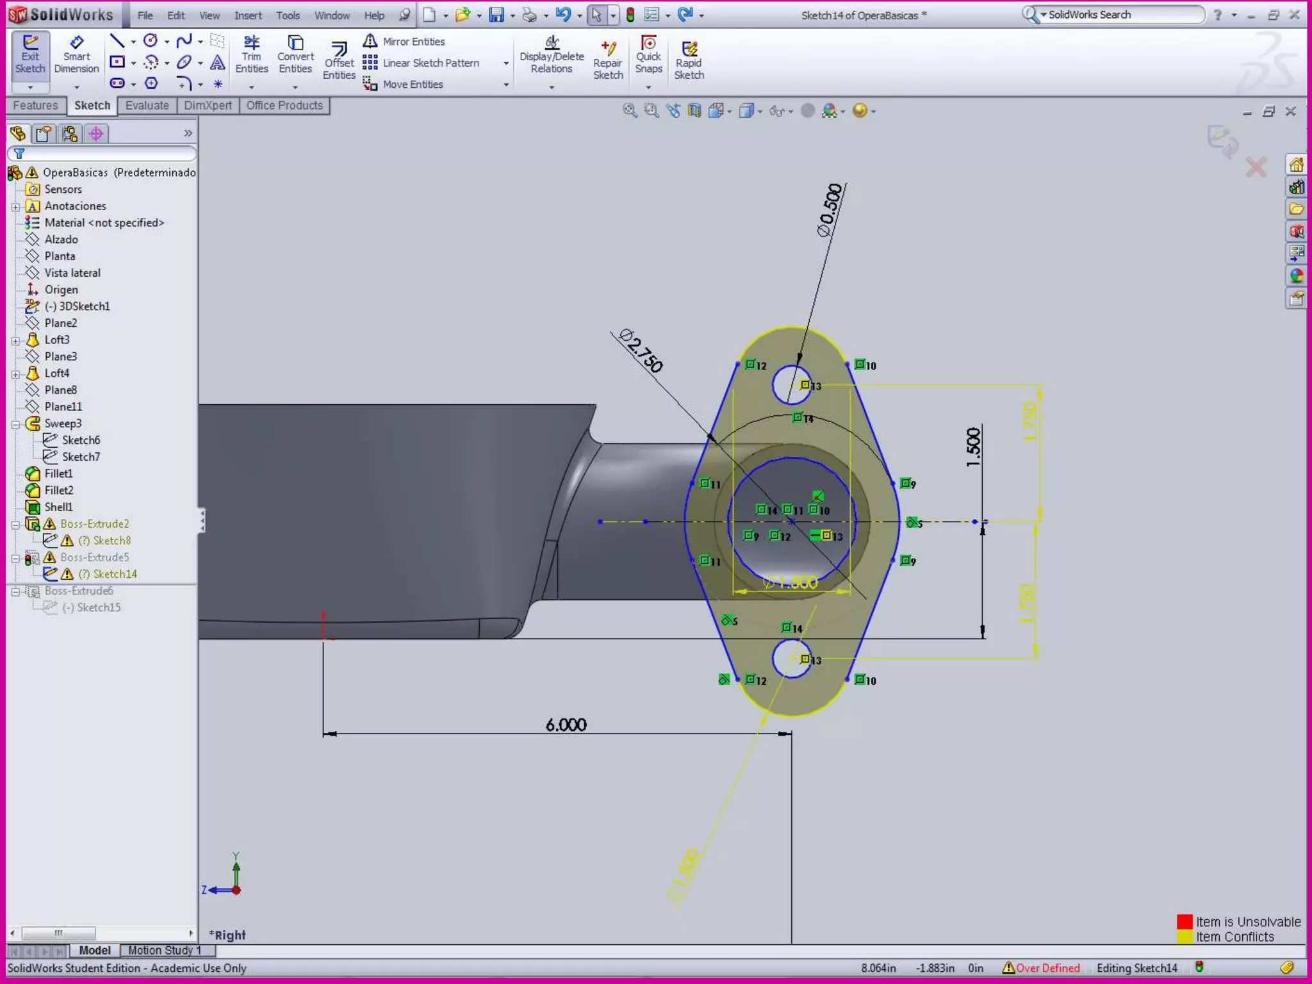Click the rebuild traffic light icon
1312x984 pixels.
(630, 15)
